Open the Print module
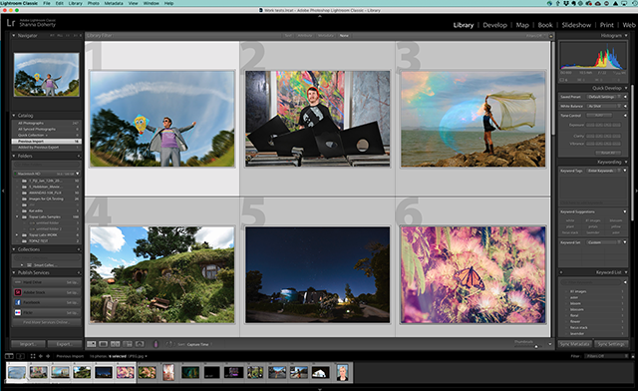Screen dimensions: 638x391 tap(607, 25)
